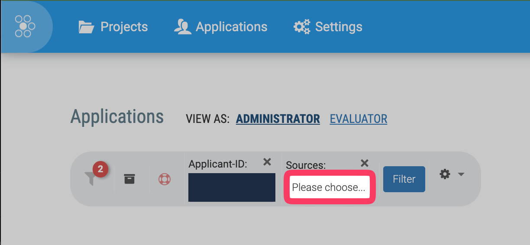Go to Applications text in navbar
This screenshot has width=530, height=245.
coord(231,27)
